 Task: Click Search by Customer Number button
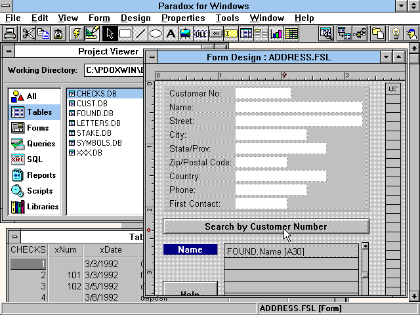point(266,226)
